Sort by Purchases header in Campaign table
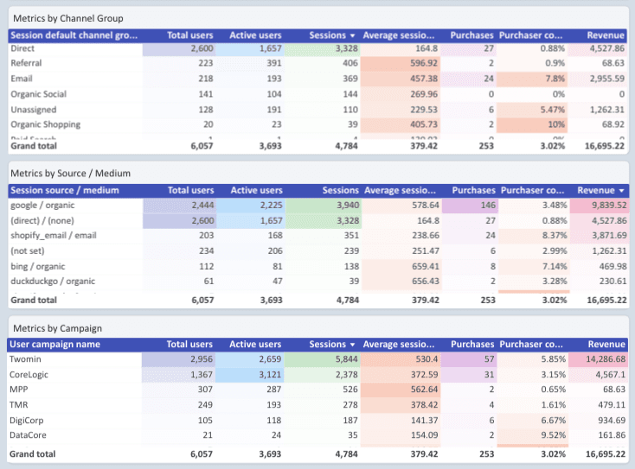Viewport: 635px width, 469px height. [x=472, y=344]
